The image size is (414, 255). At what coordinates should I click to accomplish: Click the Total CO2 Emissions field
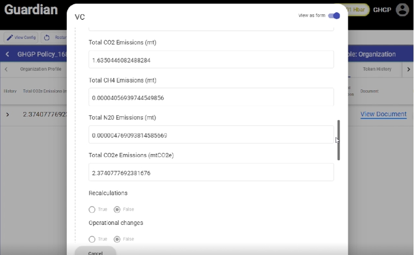coord(211,60)
